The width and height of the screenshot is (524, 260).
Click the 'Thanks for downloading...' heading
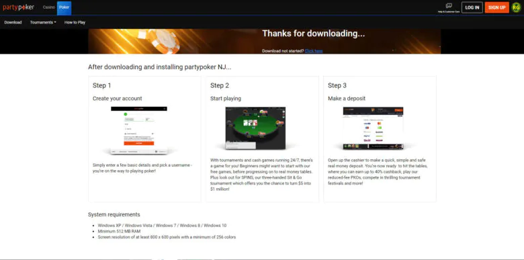pyautogui.click(x=314, y=34)
